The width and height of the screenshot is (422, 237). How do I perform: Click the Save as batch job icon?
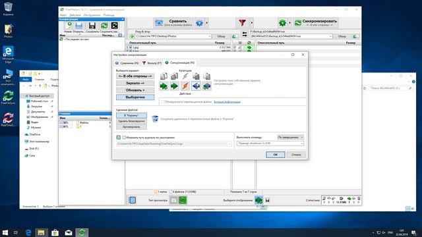pos(114,26)
